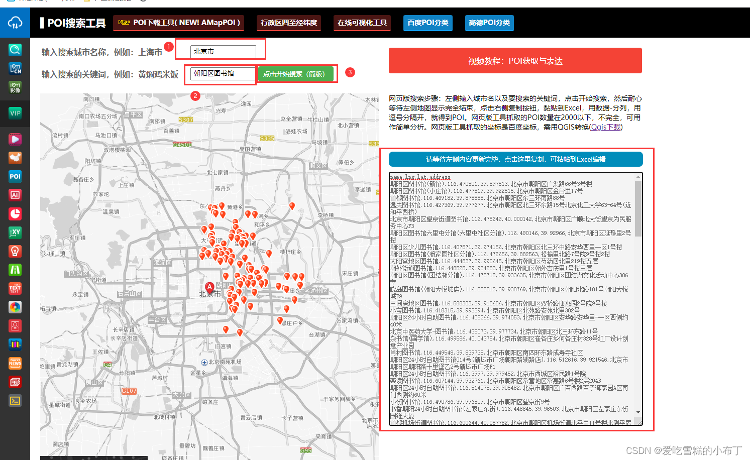Viewport: 750px width, 460px height.
Task: Open the terminal console sidebar icon
Action: point(15,400)
